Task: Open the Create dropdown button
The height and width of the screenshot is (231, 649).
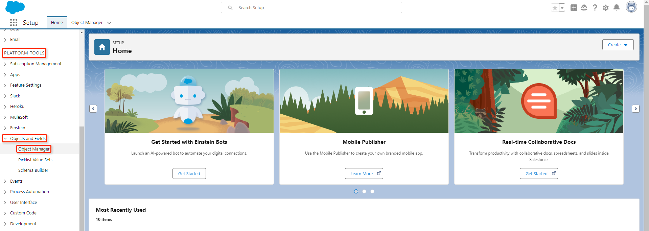Action: coord(618,45)
